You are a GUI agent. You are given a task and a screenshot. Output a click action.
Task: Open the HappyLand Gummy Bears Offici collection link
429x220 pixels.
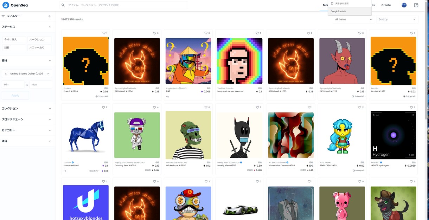(130, 162)
